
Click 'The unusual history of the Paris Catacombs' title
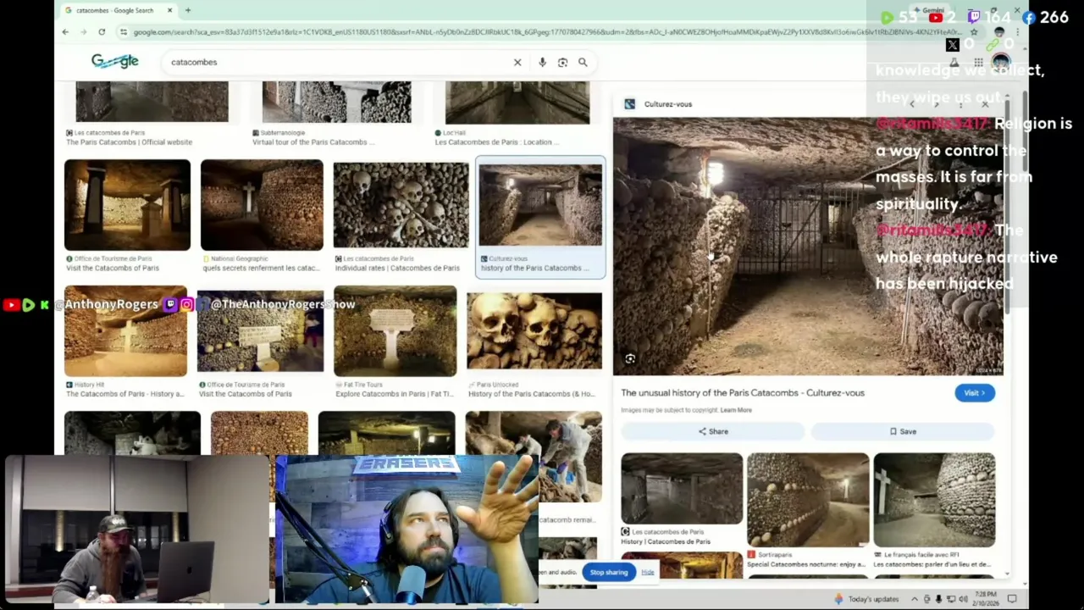pyautogui.click(x=743, y=393)
